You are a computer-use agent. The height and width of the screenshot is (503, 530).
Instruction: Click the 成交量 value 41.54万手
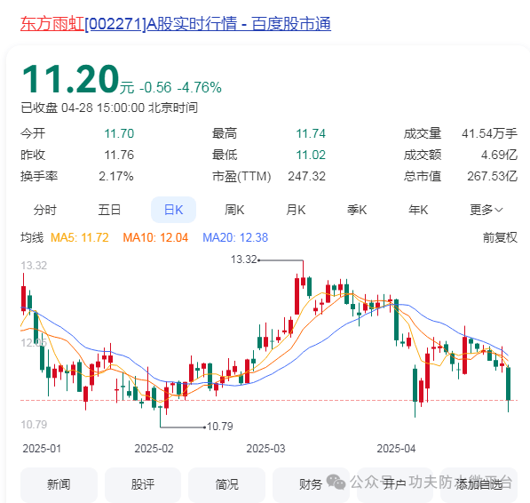pos(489,133)
